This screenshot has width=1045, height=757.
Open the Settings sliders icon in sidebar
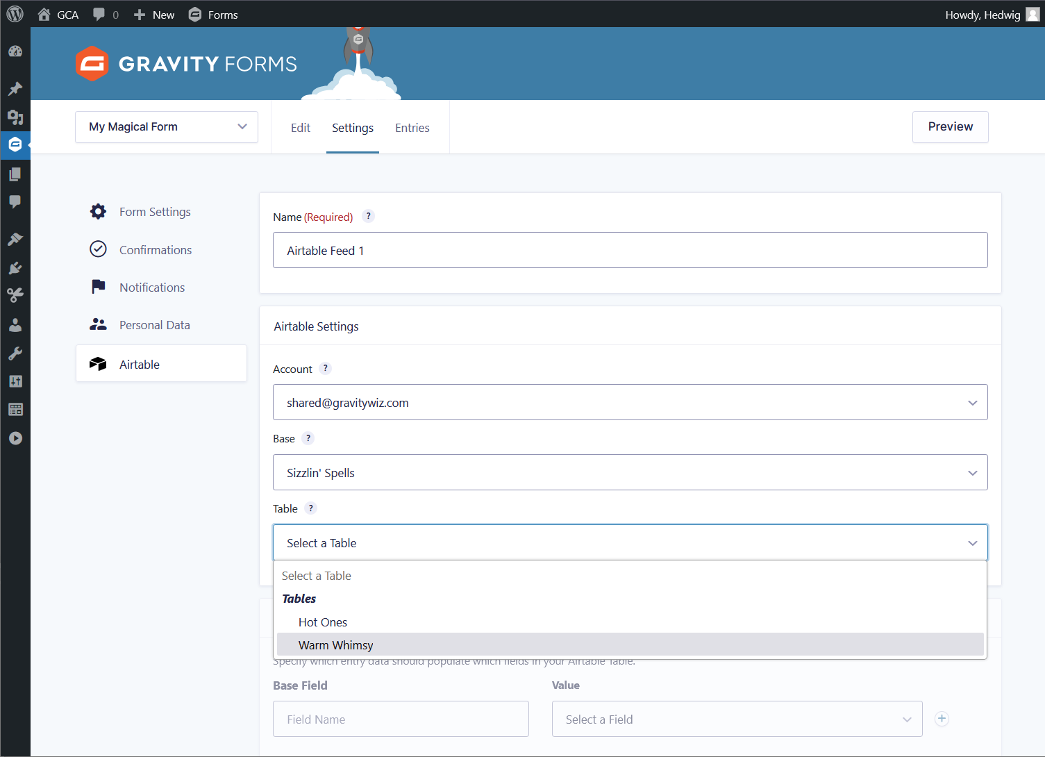coord(15,381)
